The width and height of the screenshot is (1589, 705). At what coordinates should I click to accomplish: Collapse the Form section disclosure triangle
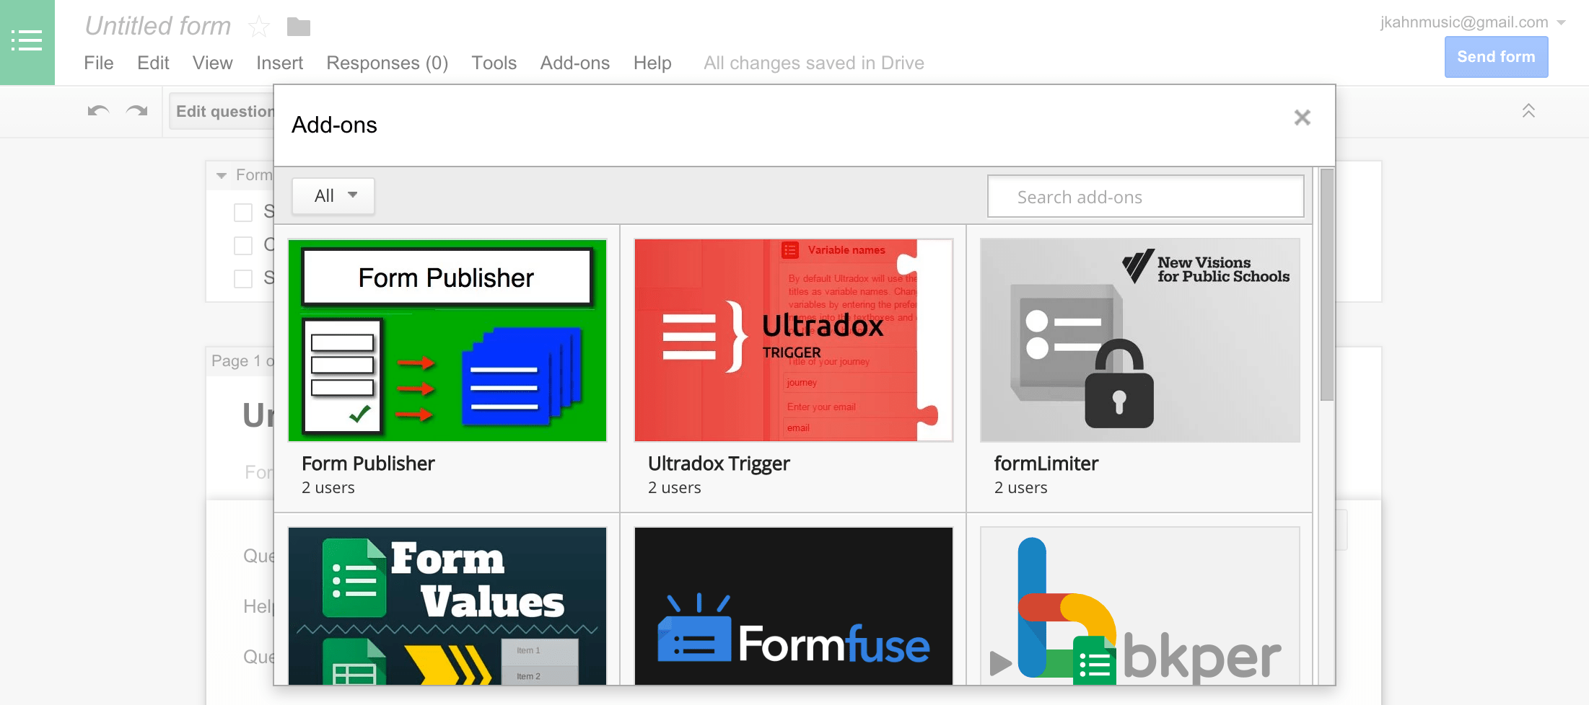[221, 175]
